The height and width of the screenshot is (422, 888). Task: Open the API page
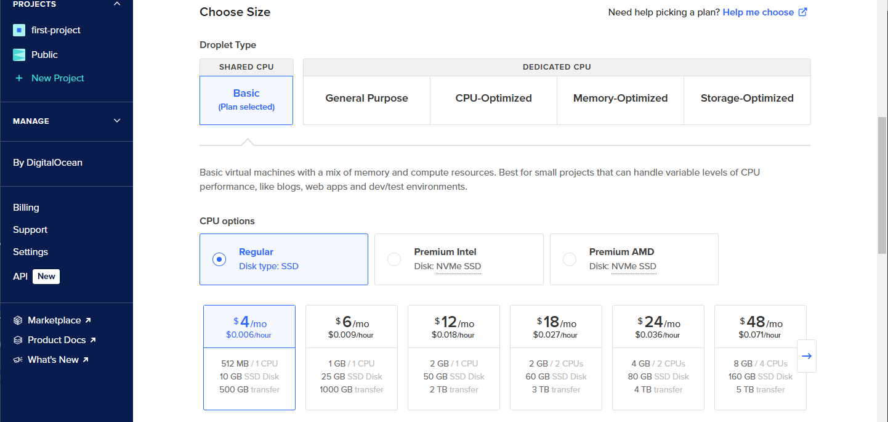pyautogui.click(x=20, y=277)
